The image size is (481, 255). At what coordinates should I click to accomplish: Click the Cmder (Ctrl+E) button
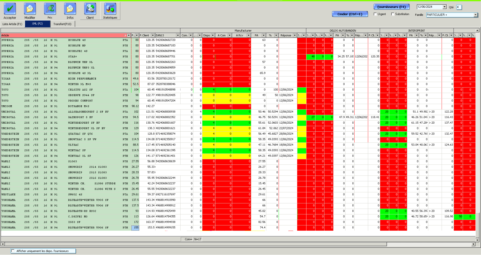(x=350, y=14)
